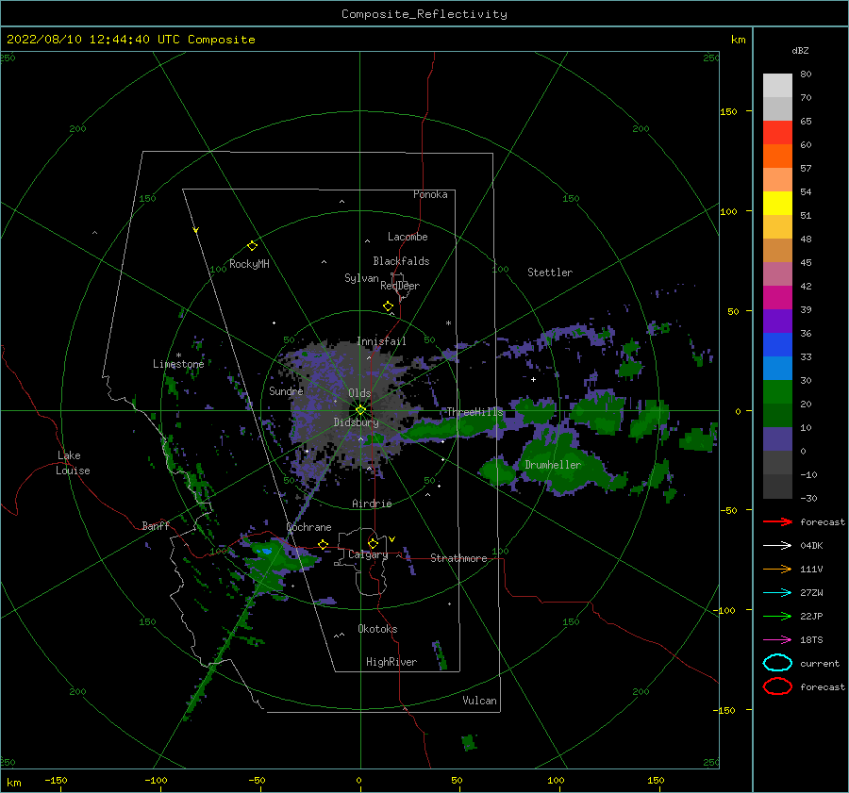This screenshot has height=793, width=849.
Task: Click the red forecast arrow in legend
Action: tap(777, 521)
